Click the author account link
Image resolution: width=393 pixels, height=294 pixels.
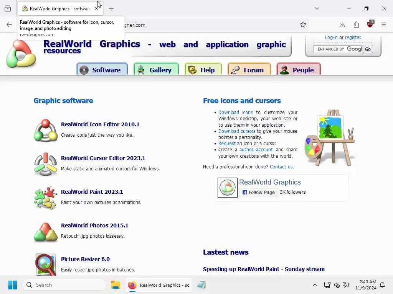coord(256,150)
